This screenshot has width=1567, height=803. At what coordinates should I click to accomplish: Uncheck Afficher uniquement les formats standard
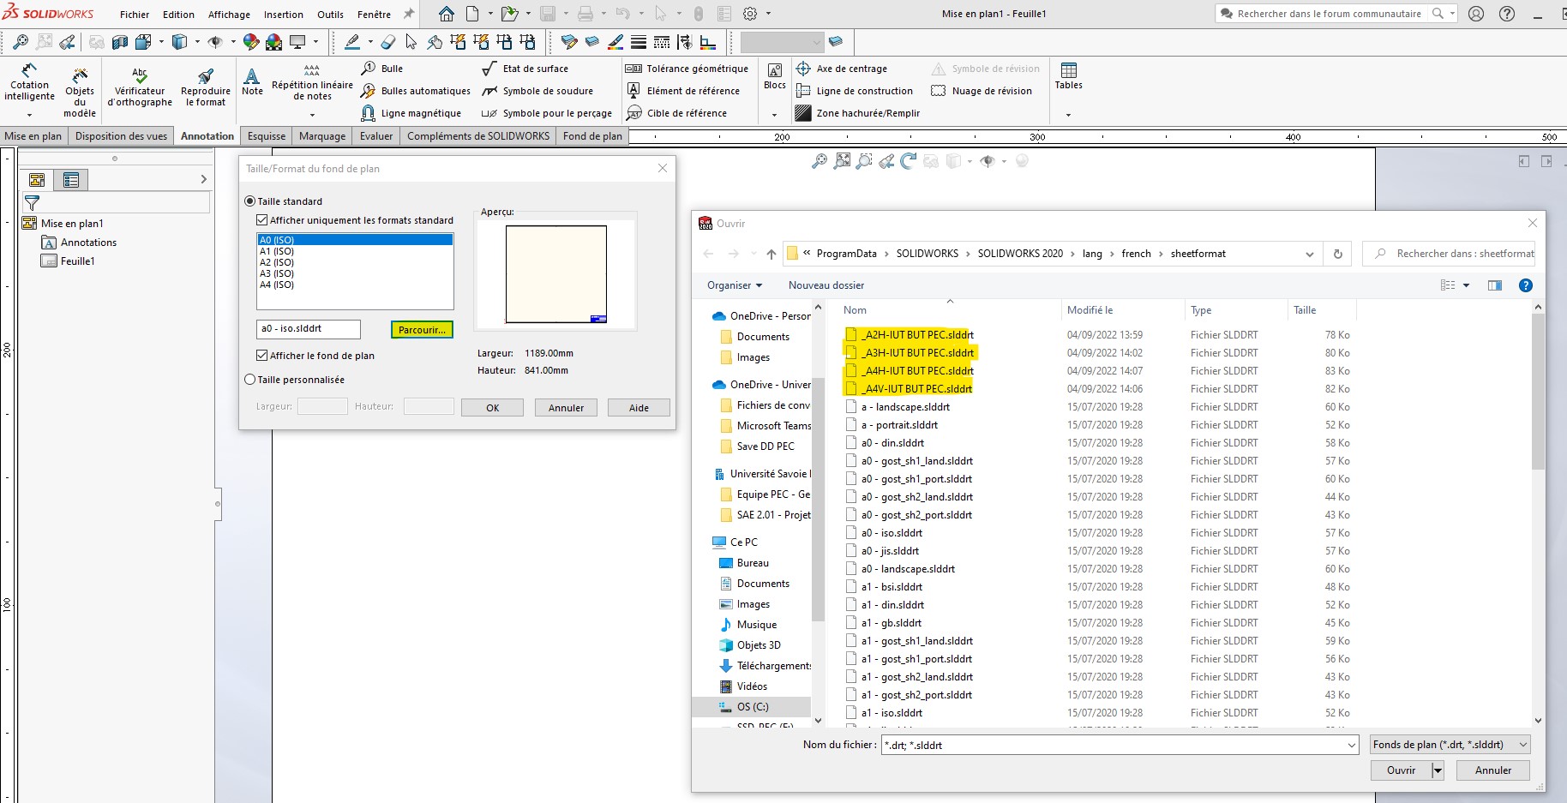pyautogui.click(x=262, y=220)
